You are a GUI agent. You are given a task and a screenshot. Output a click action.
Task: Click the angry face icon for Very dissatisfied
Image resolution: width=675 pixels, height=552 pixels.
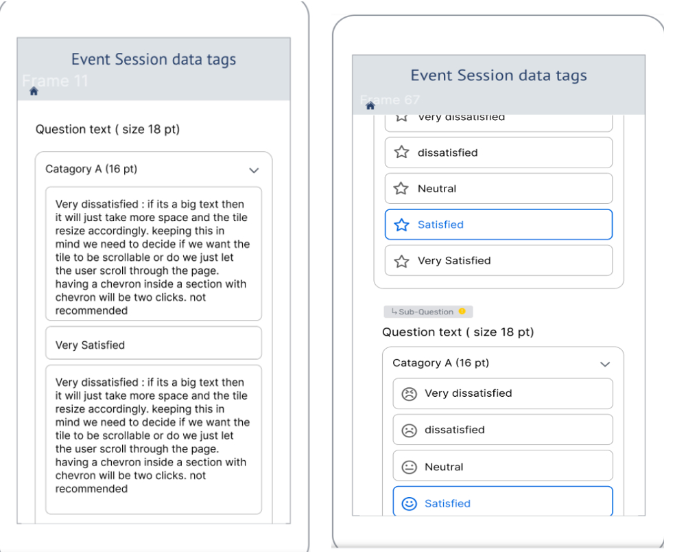click(x=409, y=393)
